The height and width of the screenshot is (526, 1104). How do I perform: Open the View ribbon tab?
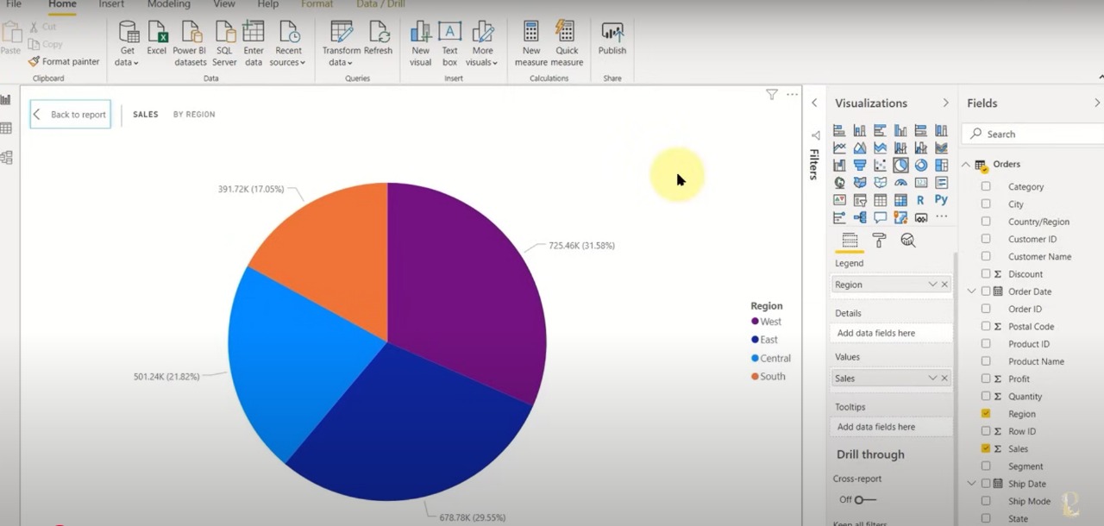coord(224,4)
